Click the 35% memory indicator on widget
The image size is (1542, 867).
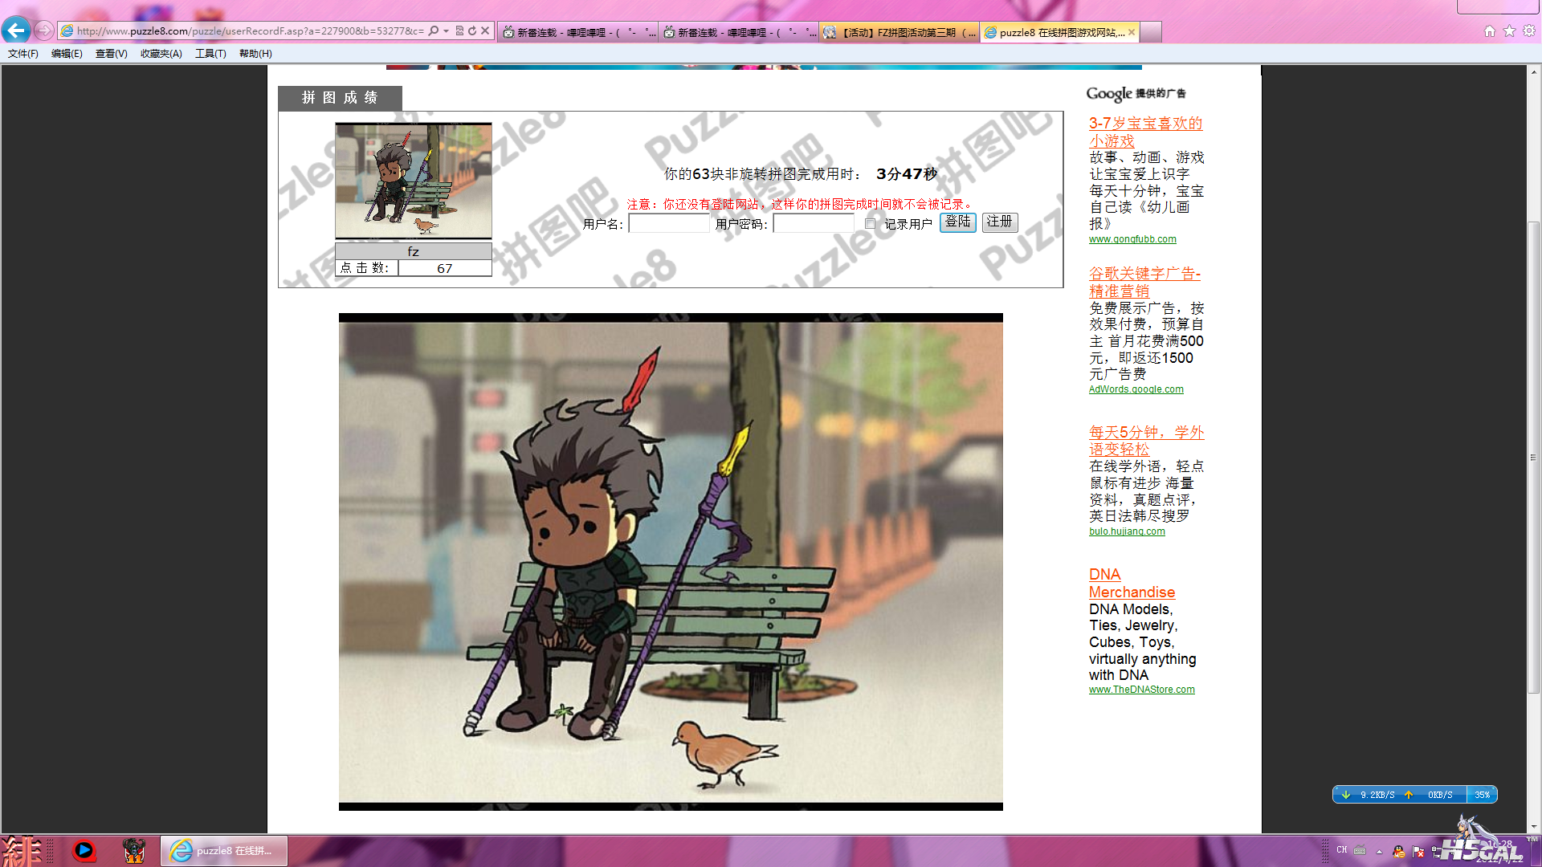pyautogui.click(x=1482, y=795)
